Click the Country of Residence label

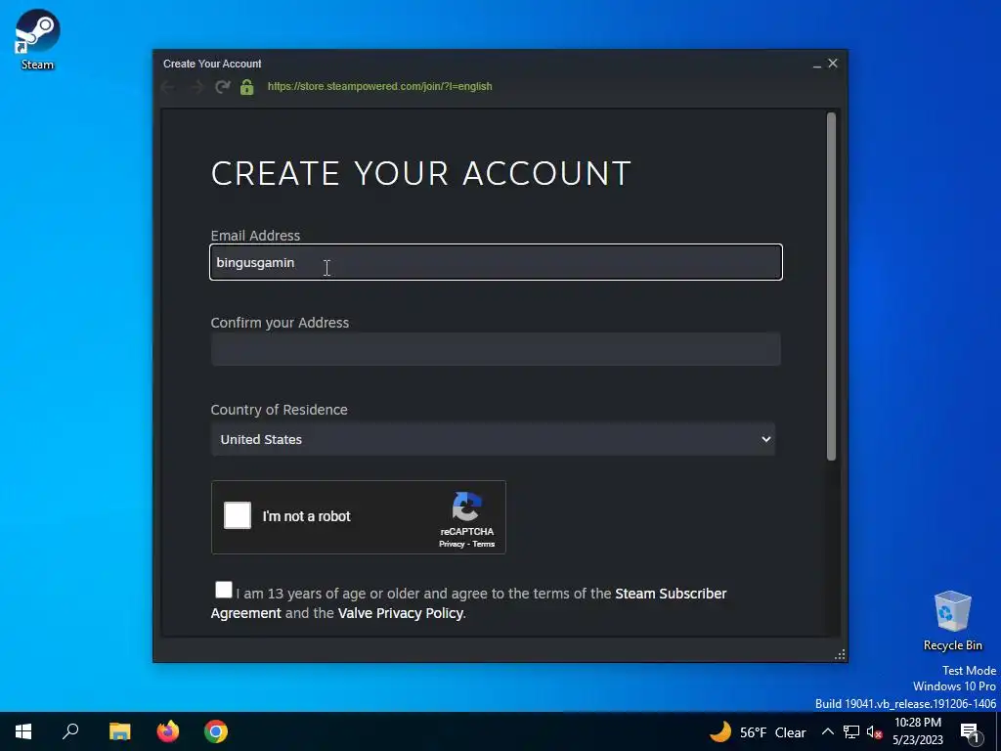coord(279,410)
